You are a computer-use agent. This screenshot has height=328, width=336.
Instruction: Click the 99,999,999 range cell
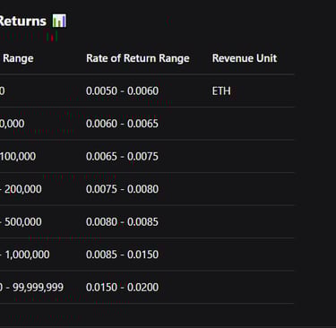(31, 288)
